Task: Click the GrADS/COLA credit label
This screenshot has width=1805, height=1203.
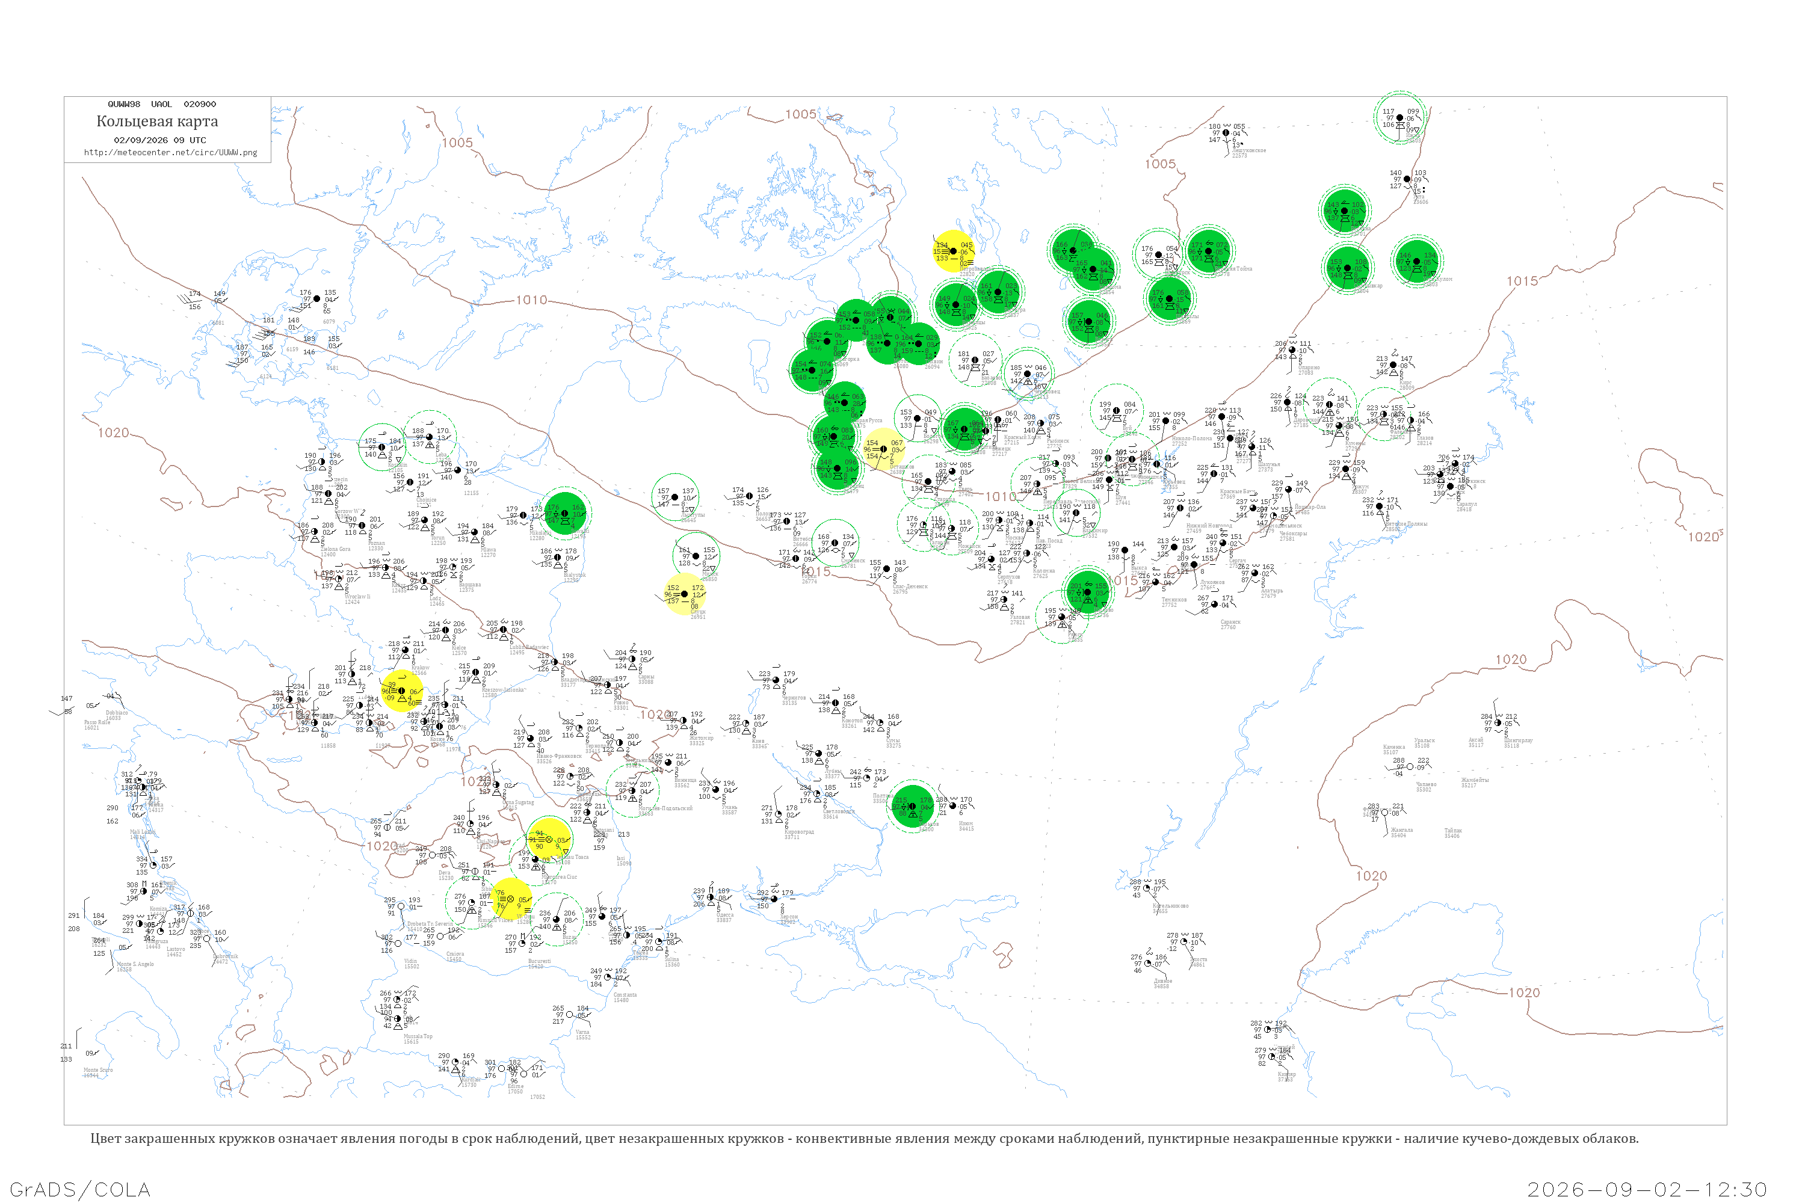Action: coord(80,1189)
